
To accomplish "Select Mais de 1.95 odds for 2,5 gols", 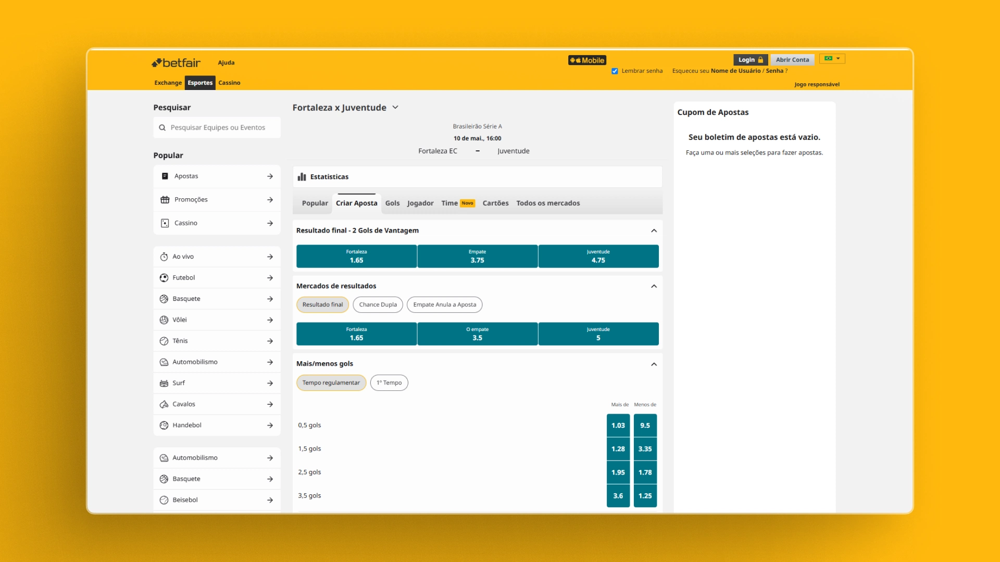I will click(x=618, y=472).
